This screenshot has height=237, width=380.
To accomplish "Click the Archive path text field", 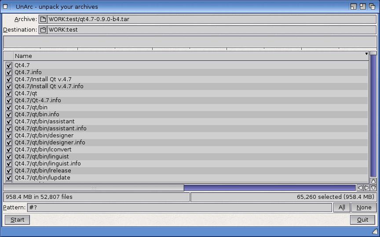I will click(x=212, y=19).
